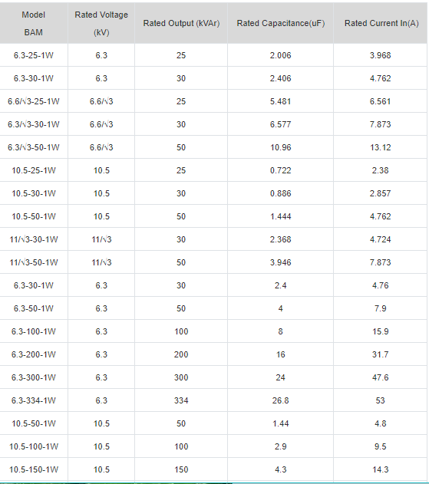
Task: Select the Rated Capacitance(uF) header cell
Action: (280, 24)
